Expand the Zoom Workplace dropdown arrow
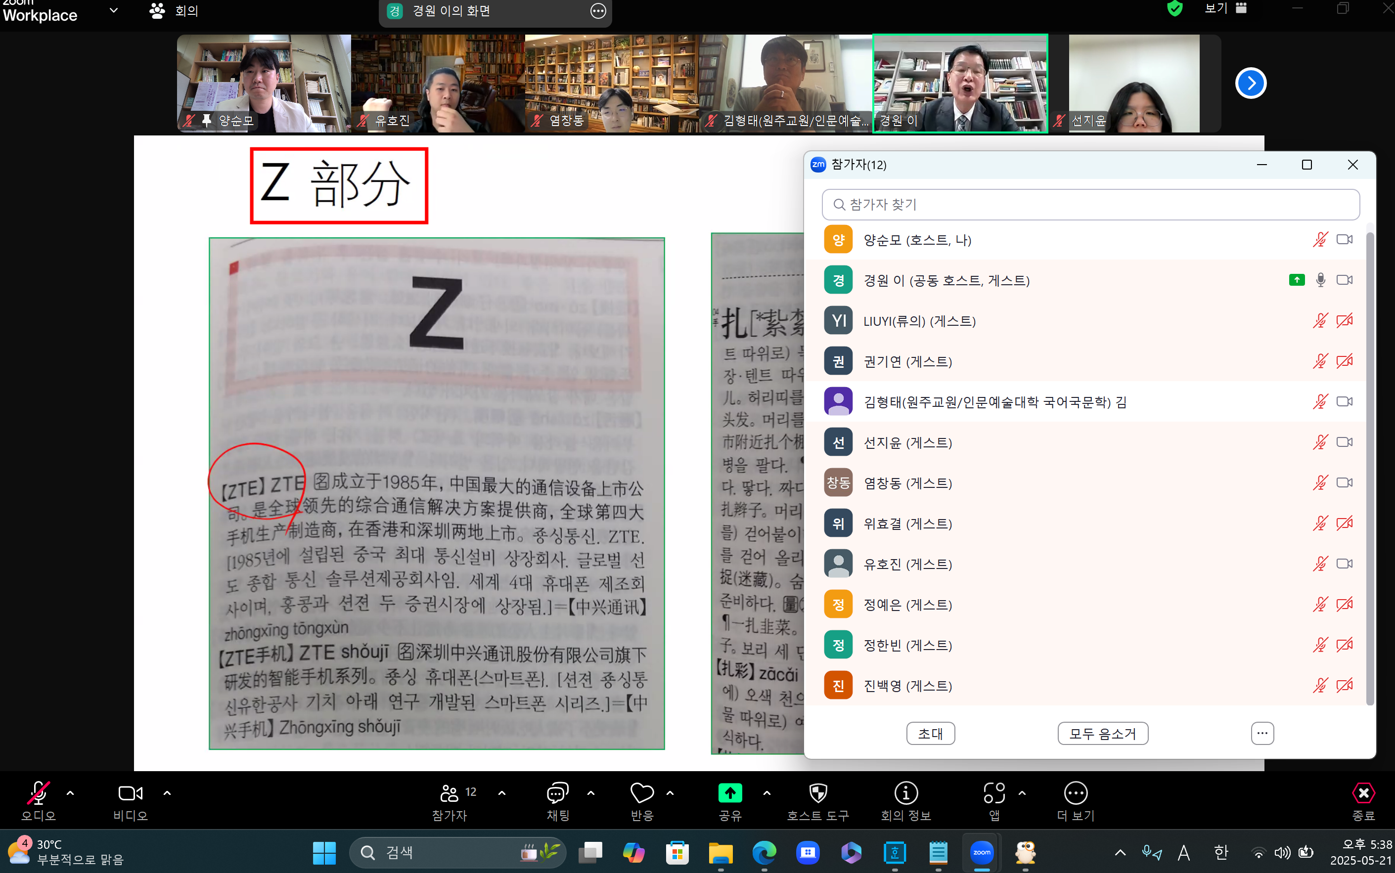Image resolution: width=1395 pixels, height=873 pixels. tap(114, 10)
